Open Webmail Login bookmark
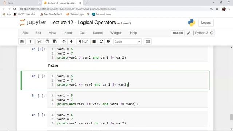 75,15
